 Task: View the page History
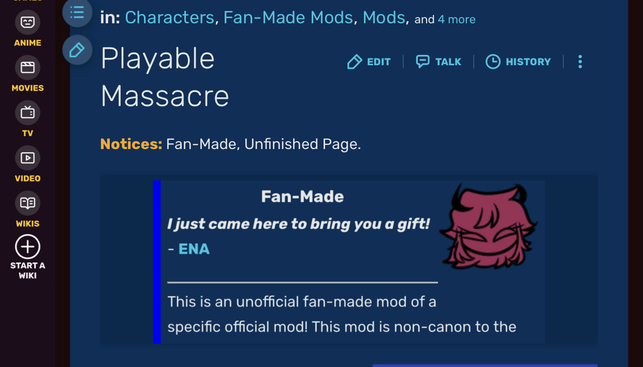[518, 62]
